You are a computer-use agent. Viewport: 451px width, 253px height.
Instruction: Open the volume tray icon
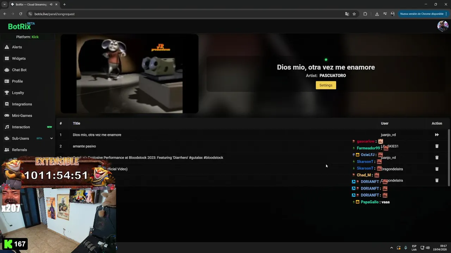coord(428,248)
